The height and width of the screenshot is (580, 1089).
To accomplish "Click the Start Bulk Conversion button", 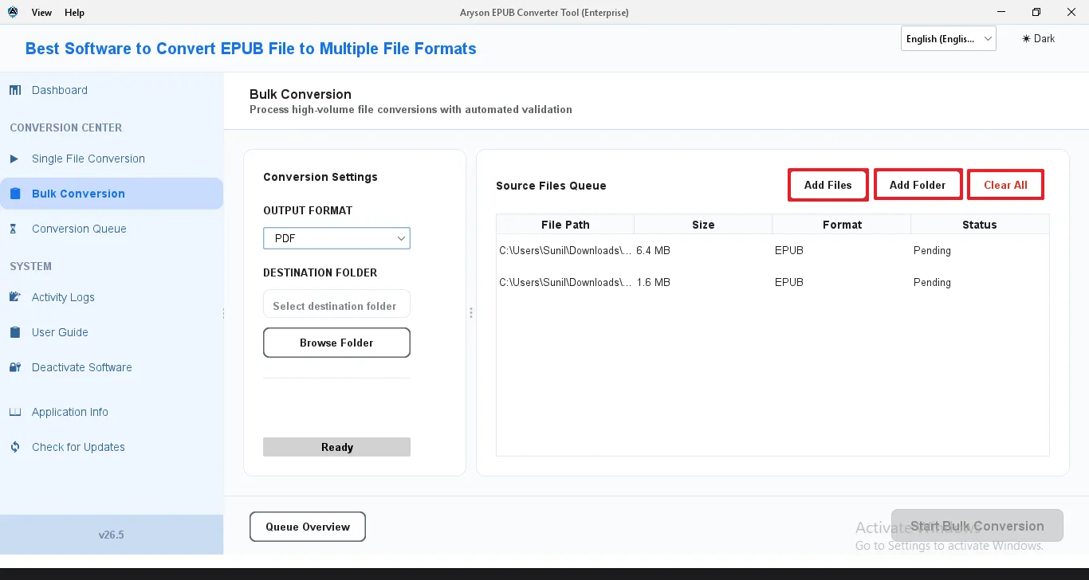I will coord(977,526).
